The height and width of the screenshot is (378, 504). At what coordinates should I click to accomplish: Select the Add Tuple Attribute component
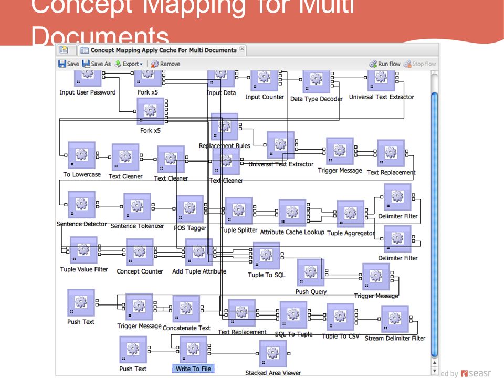pos(199,251)
